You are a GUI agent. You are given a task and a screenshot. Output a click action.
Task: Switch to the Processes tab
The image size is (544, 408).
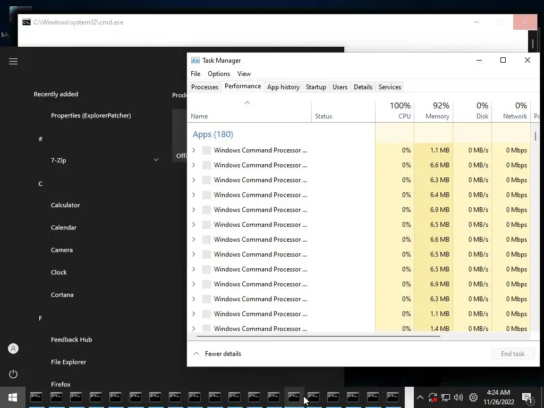tap(205, 87)
